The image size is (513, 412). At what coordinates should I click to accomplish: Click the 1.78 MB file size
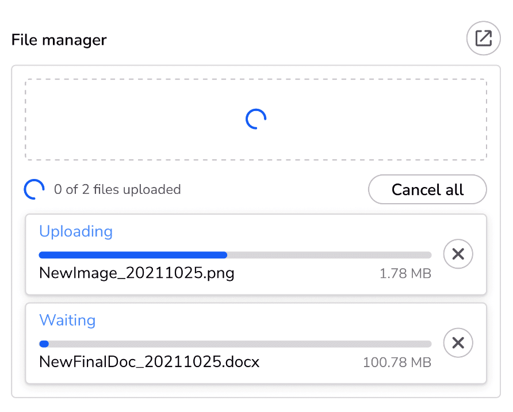tap(405, 274)
